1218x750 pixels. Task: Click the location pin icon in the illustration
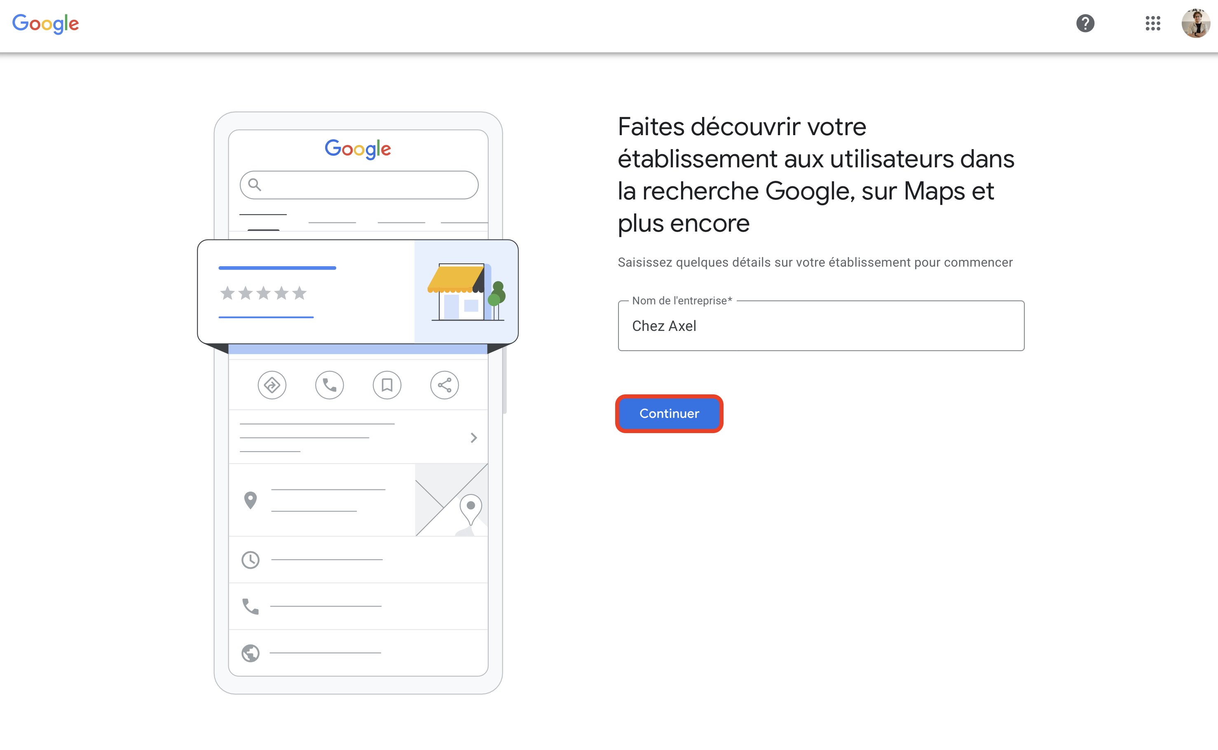[251, 500]
